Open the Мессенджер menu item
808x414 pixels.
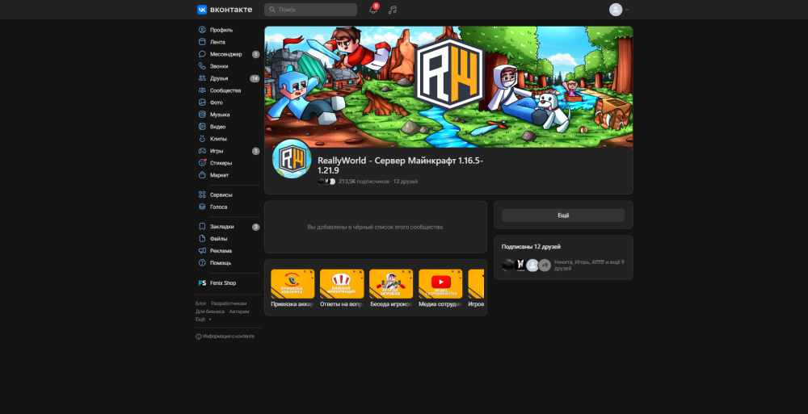[x=229, y=54]
